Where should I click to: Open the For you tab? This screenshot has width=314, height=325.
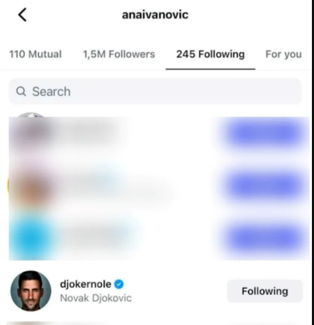click(283, 54)
